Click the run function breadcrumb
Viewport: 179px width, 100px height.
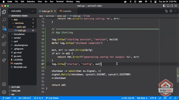point(87,16)
